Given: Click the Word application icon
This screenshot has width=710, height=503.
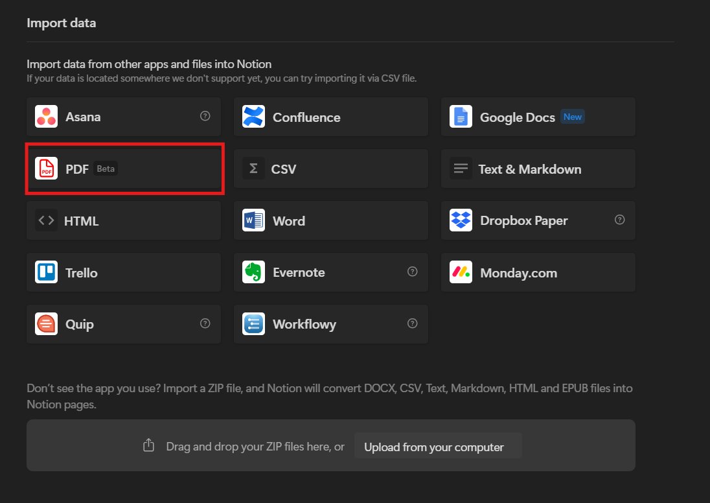Looking at the screenshot, I should [253, 220].
